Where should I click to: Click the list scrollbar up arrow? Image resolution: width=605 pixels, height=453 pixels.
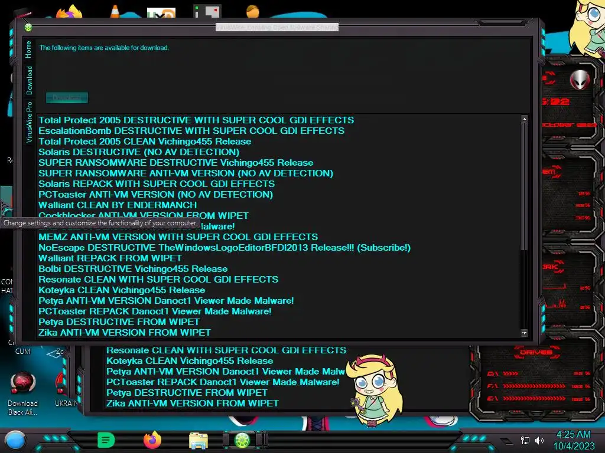click(x=524, y=119)
